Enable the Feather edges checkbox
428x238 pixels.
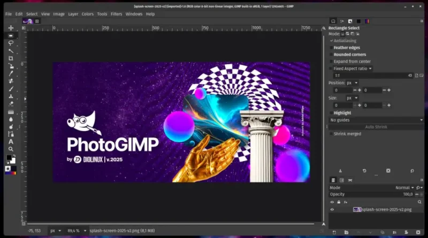(x=331, y=48)
